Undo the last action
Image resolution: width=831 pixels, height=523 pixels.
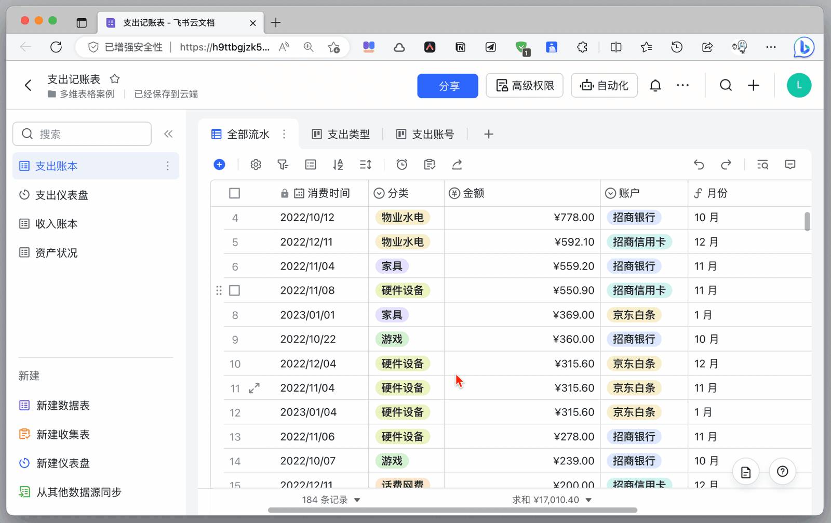click(x=699, y=165)
